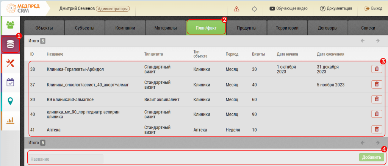Screen dimensions: 388x166
Task: Go to next page using top arrow
Action: pyautogui.click(x=377, y=41)
